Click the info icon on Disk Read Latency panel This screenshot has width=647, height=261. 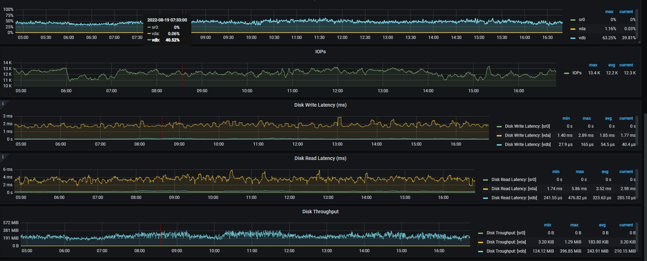3,157
